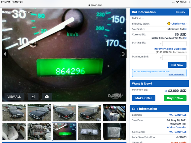The height and width of the screenshot is (143, 191).
Task: Open the help icon beside $2,000 USD
Action: click(166, 91)
